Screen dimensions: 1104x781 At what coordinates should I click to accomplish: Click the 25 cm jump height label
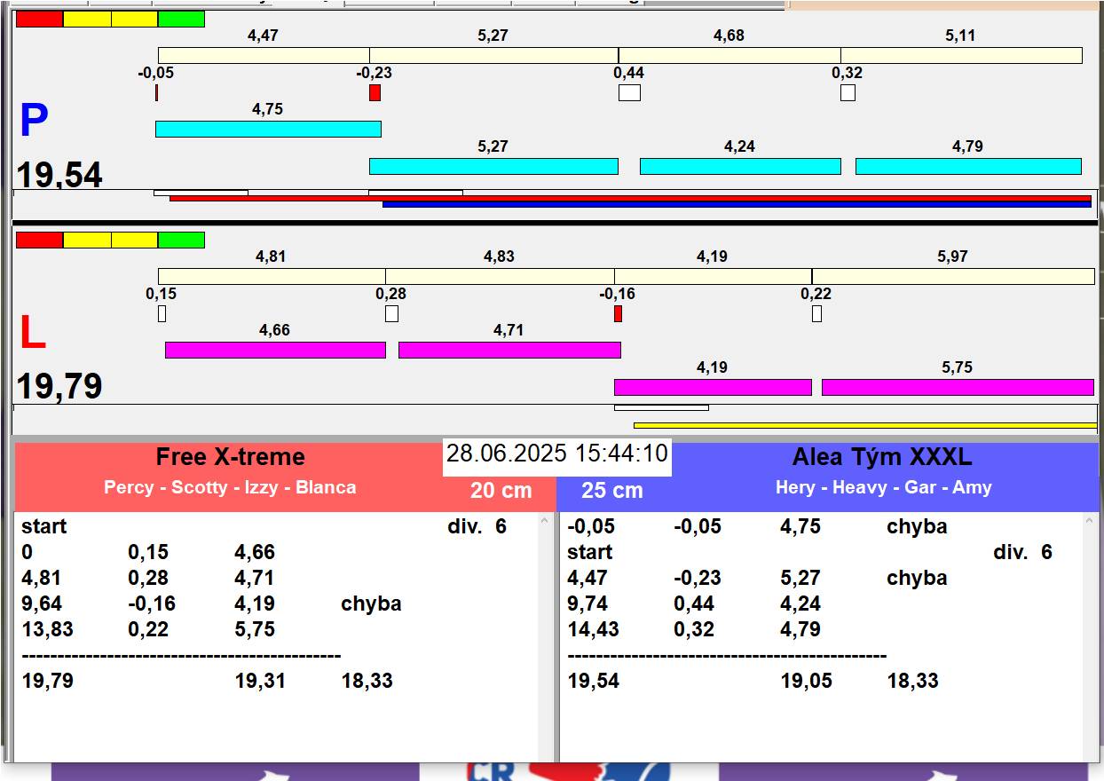(612, 490)
